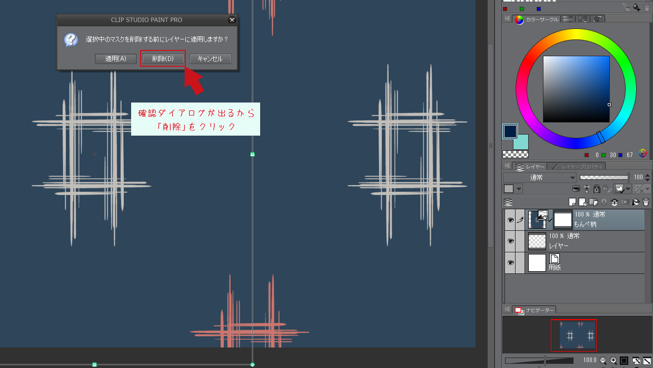Screen dimensions: 653x368
Task: Select the 用紙 paper layer row
Action: (x=585, y=262)
